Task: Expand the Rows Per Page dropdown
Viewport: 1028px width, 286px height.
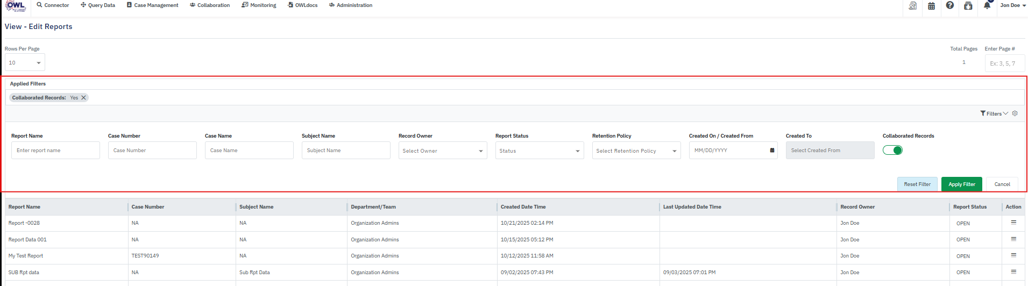Action: pos(25,63)
